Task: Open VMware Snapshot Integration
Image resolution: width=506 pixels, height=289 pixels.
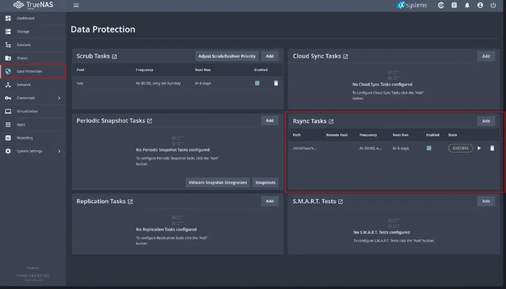Action: [x=218, y=182]
